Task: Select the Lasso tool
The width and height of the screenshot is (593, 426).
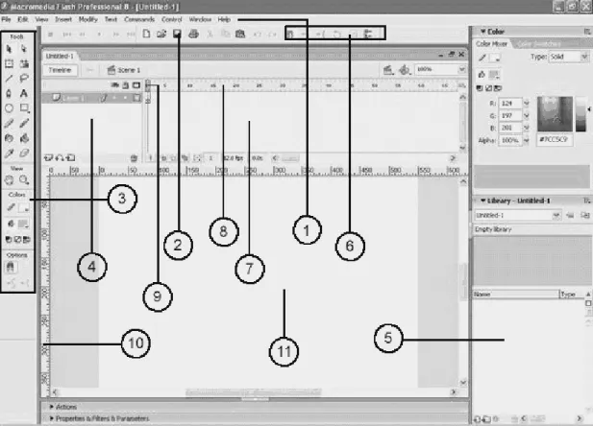Action: [x=24, y=79]
